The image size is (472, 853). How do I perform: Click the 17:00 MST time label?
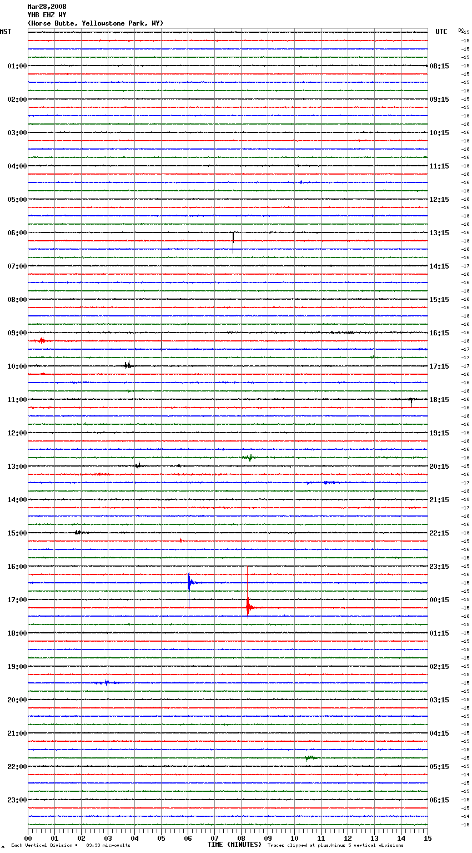17,600
